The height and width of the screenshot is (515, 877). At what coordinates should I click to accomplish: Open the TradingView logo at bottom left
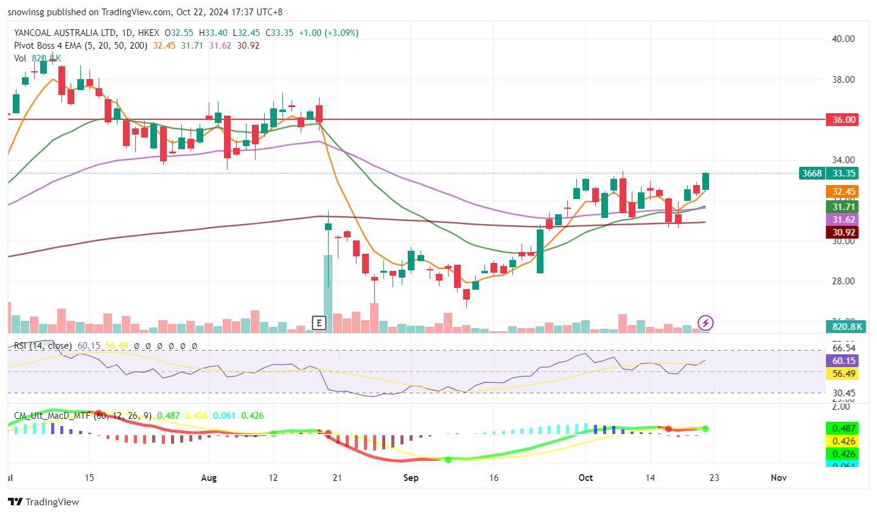click(x=44, y=502)
